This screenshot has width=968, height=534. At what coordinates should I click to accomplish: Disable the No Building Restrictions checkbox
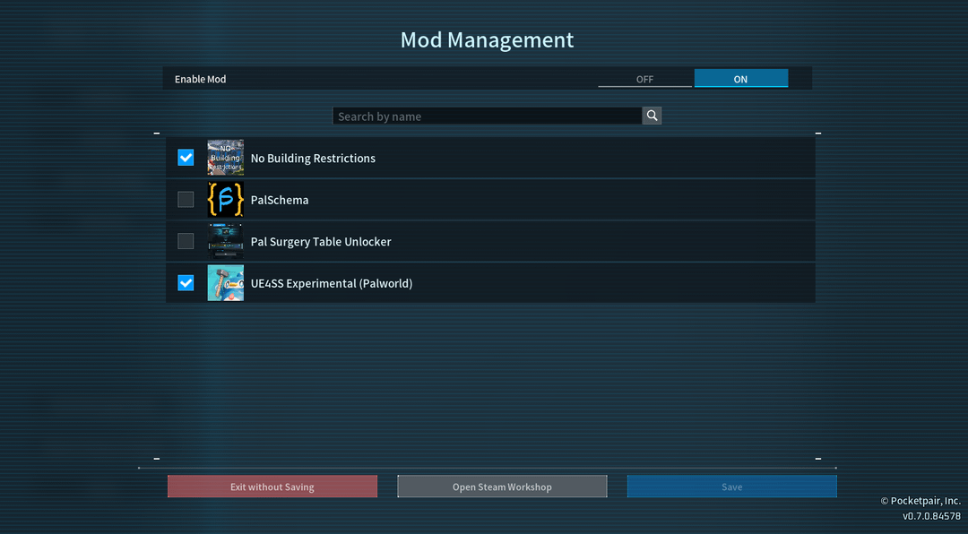(x=186, y=158)
